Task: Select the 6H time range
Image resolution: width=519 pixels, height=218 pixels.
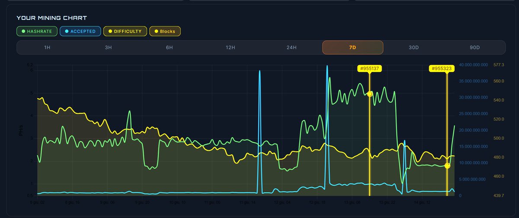Action: point(169,48)
